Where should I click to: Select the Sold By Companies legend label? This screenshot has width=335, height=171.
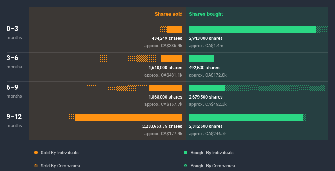click(x=60, y=166)
